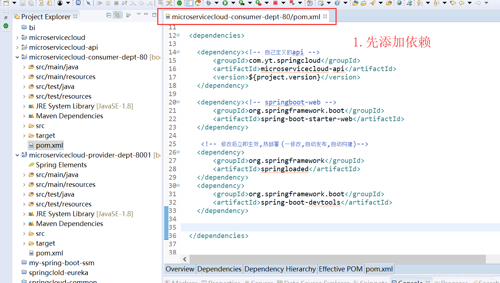Open the Project Explorer View Menu triangle
The height and width of the screenshot is (283, 500).
[138, 15]
